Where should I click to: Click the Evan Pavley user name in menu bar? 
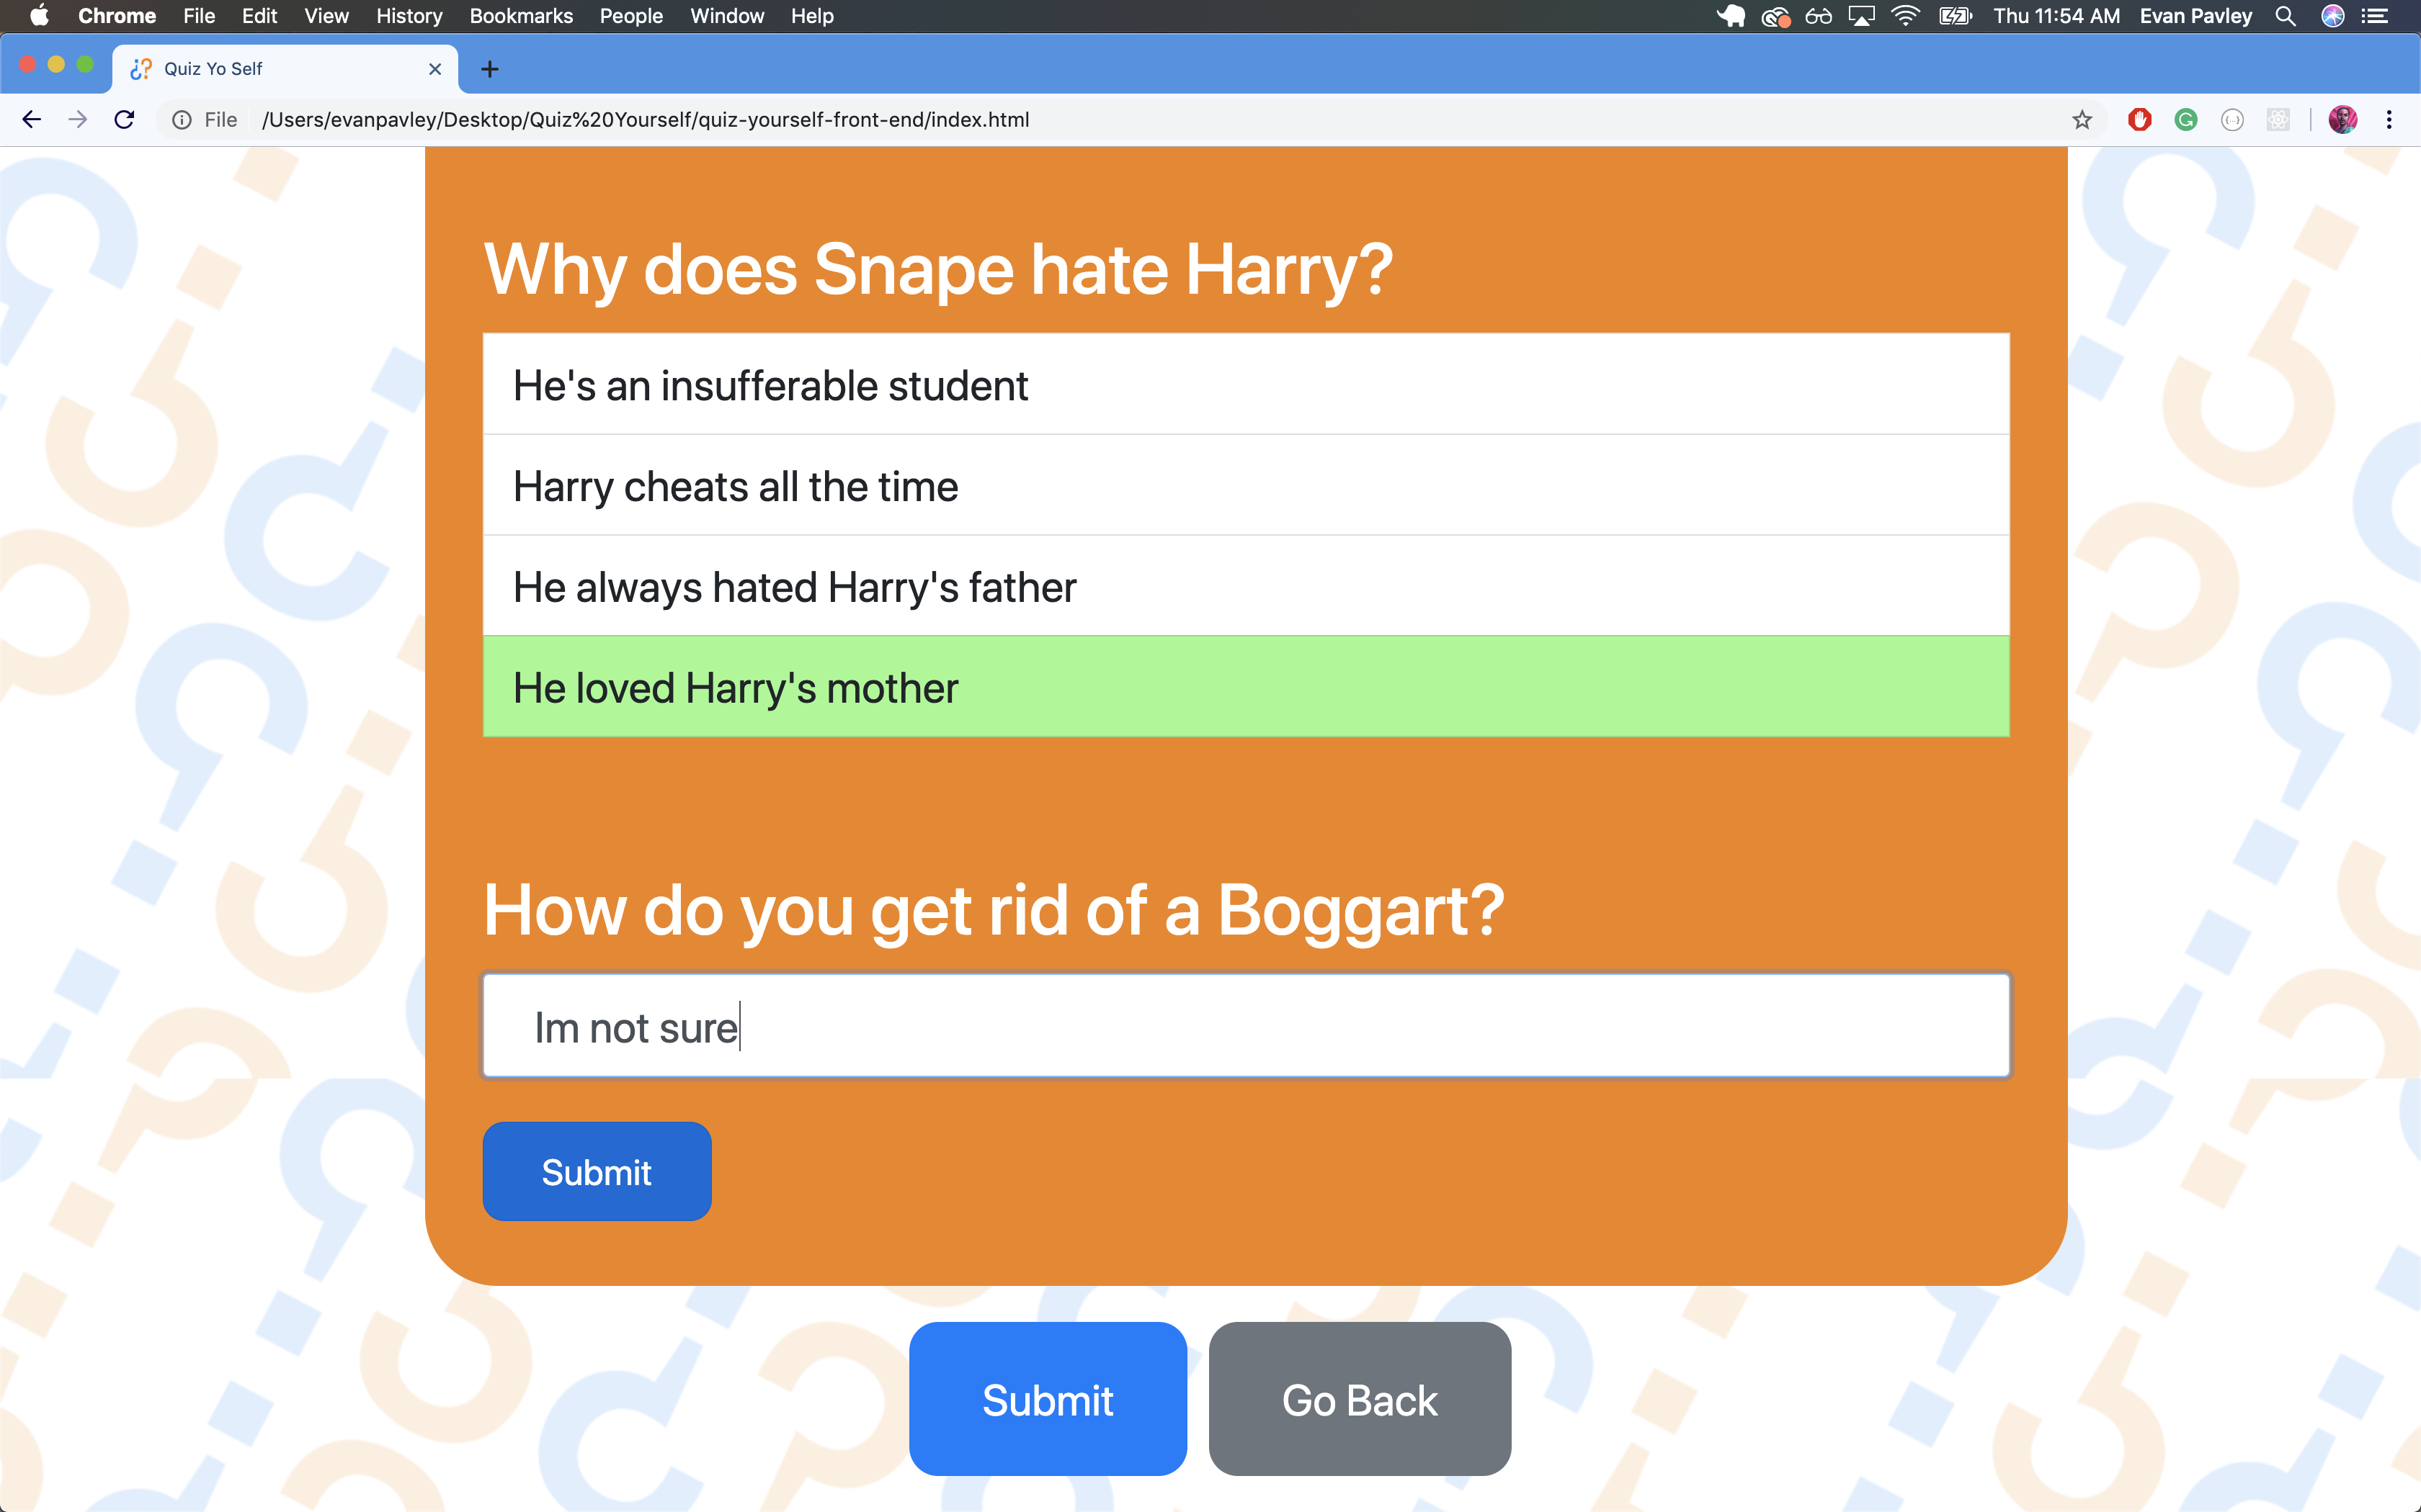click(2196, 16)
